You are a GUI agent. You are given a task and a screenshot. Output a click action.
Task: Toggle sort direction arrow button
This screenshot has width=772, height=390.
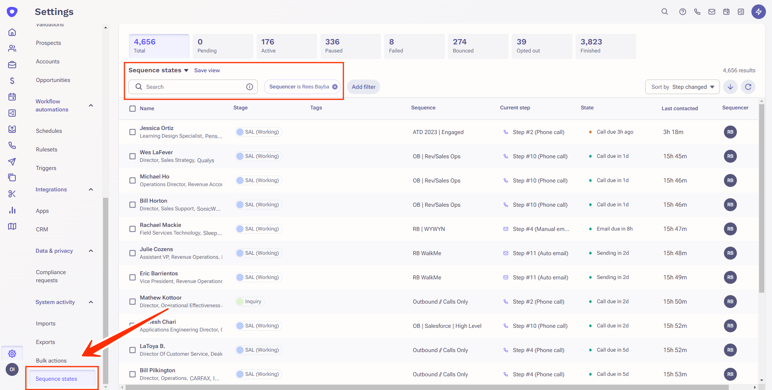click(x=730, y=87)
